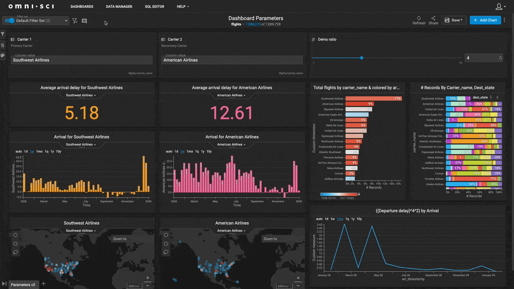Open the dashboard comments icon
The image size is (514, 289).
coord(84,21)
